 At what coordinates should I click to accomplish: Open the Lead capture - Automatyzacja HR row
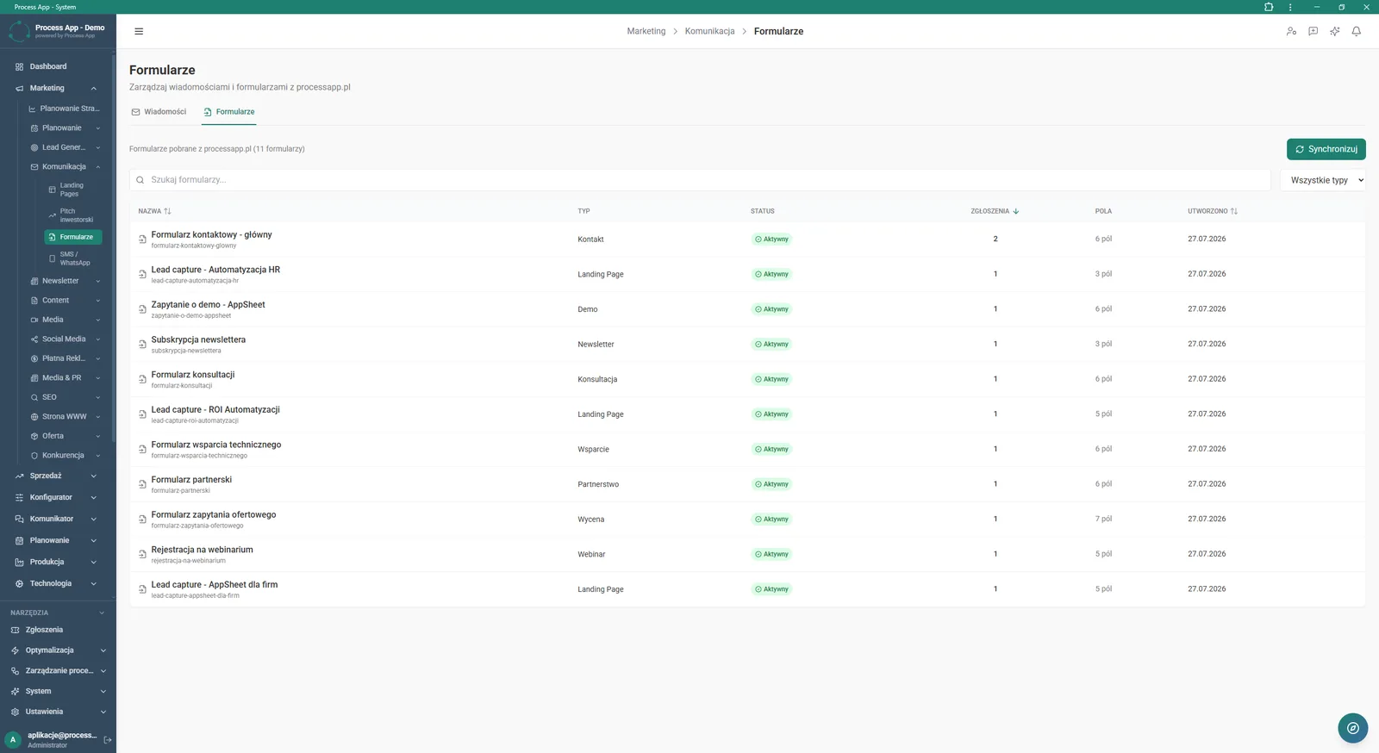point(747,274)
